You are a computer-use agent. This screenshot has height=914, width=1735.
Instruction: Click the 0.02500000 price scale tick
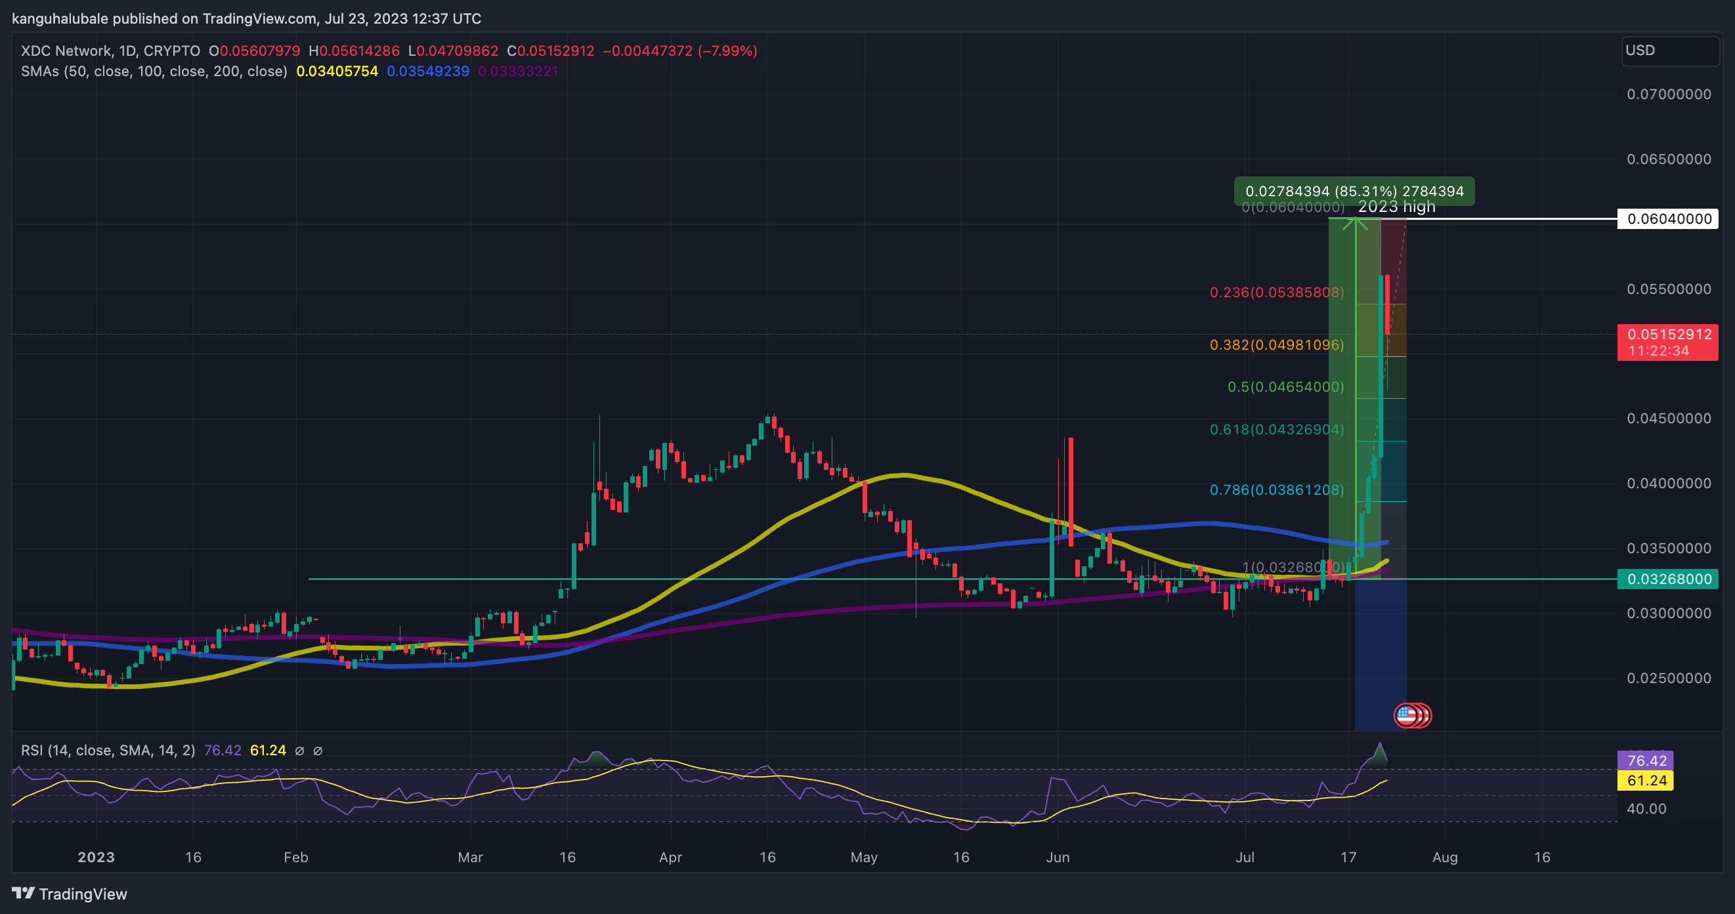tap(1669, 678)
